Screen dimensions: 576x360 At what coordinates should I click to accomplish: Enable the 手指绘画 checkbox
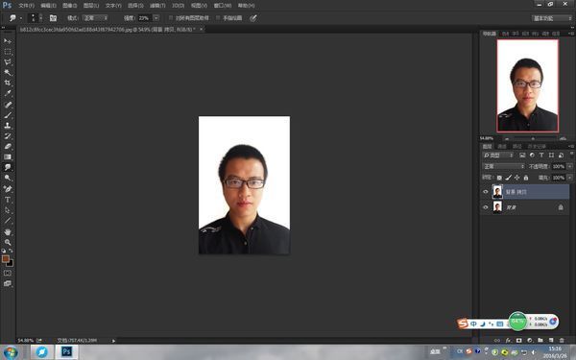[x=218, y=17]
